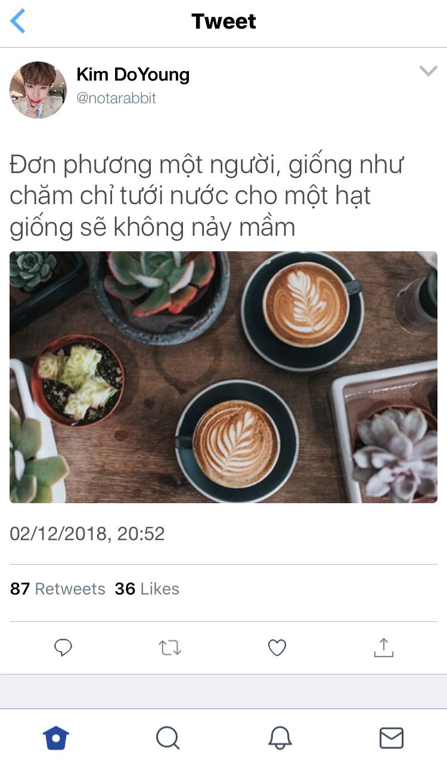The height and width of the screenshot is (767, 447).
Task: Go to the Home tab icon
Action: (56, 738)
